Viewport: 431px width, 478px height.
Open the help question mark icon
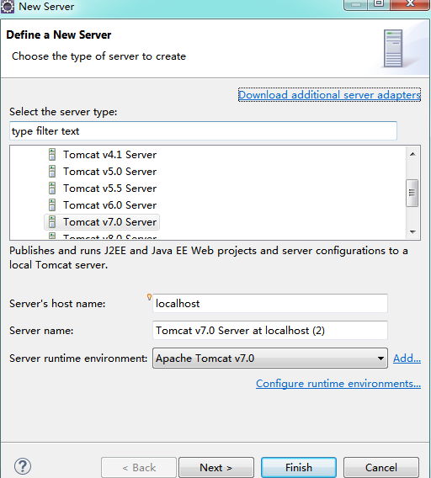point(23,466)
